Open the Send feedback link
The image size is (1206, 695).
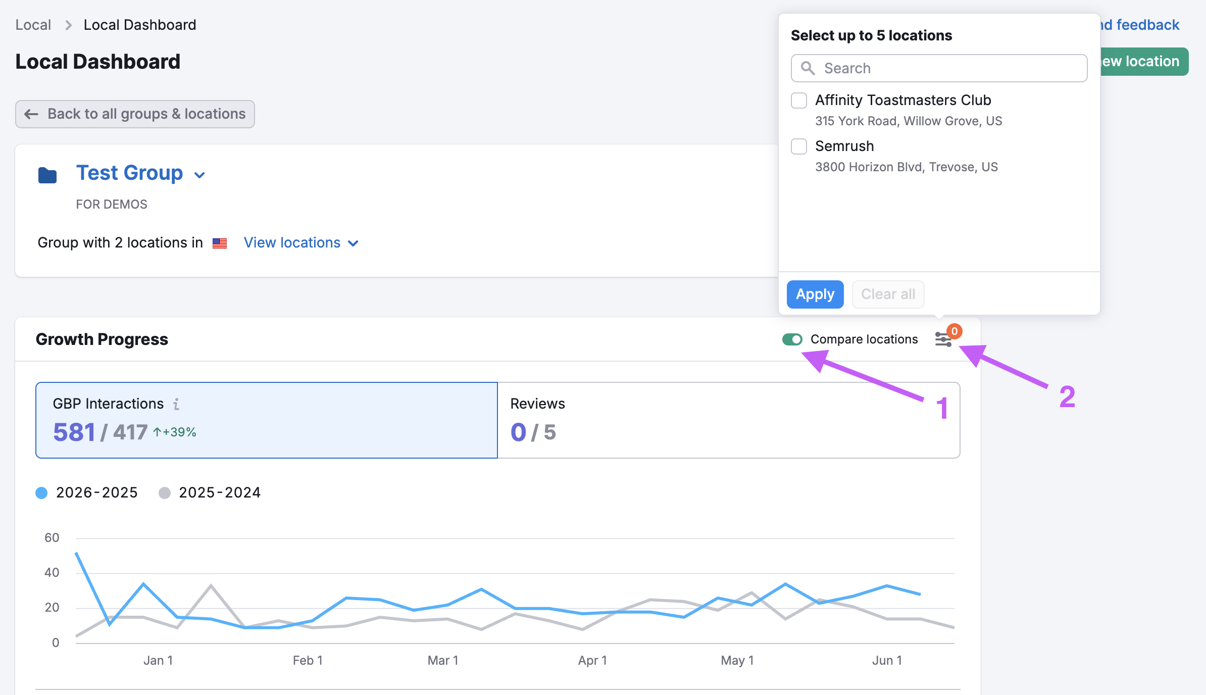[1140, 25]
